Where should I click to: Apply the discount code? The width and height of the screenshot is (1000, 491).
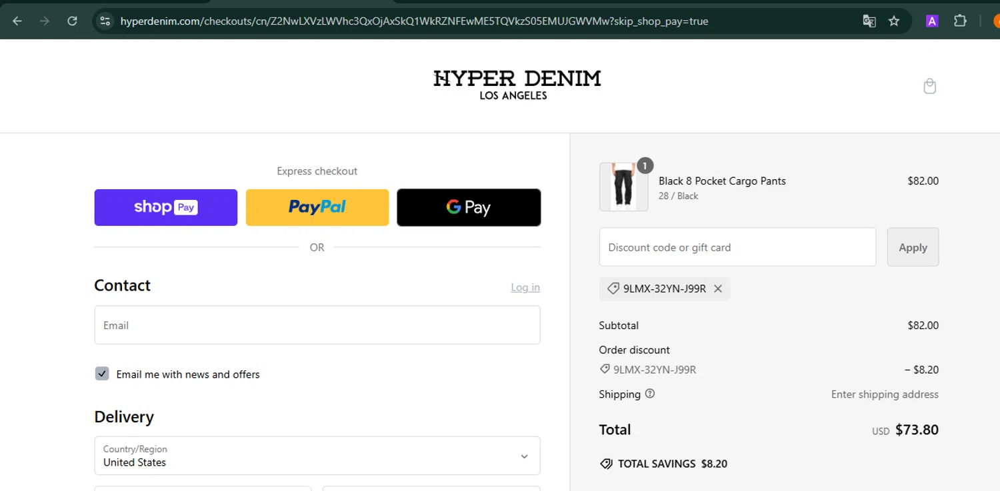pos(913,247)
